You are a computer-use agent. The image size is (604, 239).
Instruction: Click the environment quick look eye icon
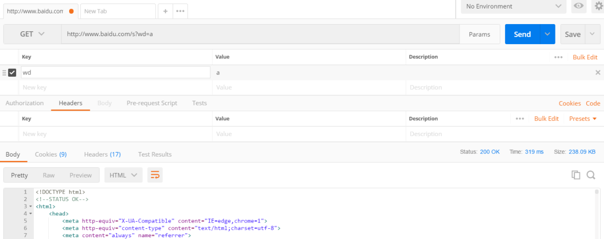click(579, 6)
